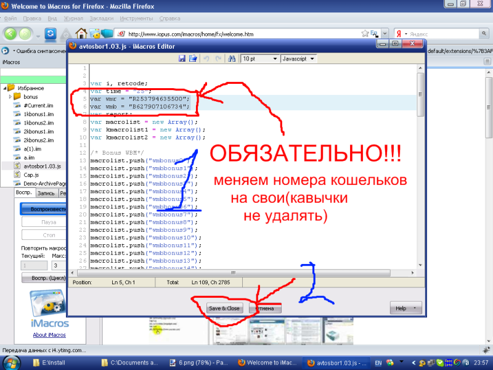Expand the bonus folder in macro tree

click(x=10, y=97)
